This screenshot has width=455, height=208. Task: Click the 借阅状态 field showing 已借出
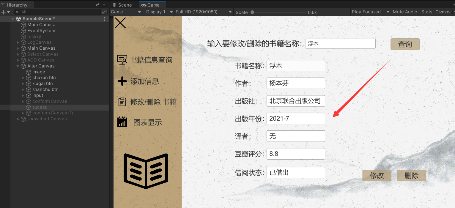coord(296,172)
